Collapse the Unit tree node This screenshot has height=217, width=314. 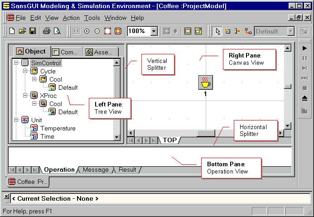point(17,120)
